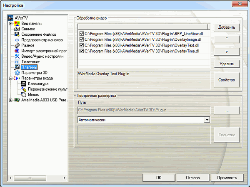Screen dimensions: 250x187
Task: Click the Переназначение пульт remote icon
Action: coord(24,89)
